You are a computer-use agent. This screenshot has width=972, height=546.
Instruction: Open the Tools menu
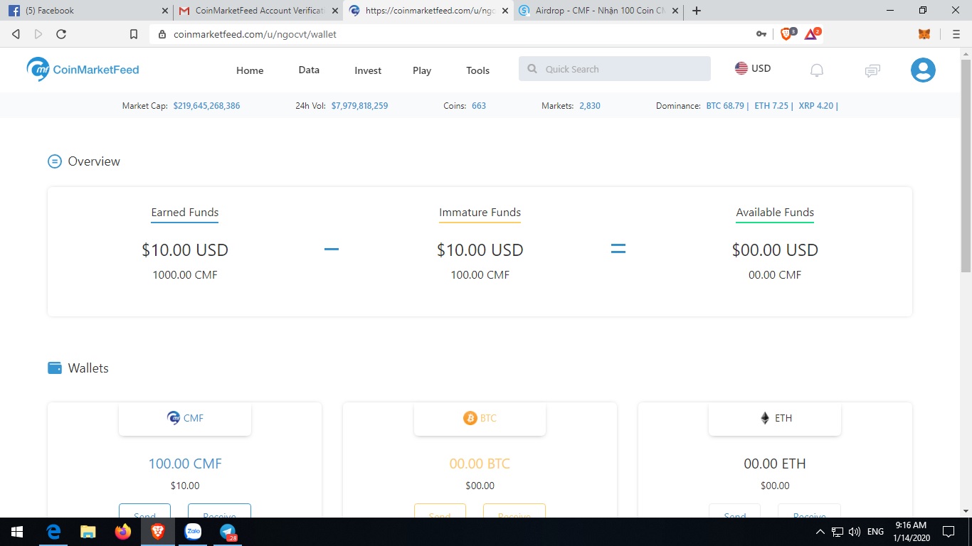coord(478,70)
